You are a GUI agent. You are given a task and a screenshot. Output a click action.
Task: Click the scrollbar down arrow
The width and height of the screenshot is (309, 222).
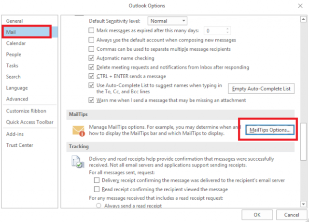point(303,204)
